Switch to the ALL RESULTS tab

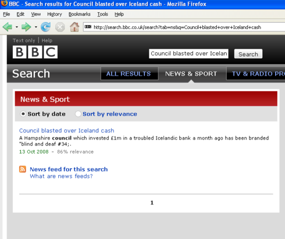[x=130, y=73]
